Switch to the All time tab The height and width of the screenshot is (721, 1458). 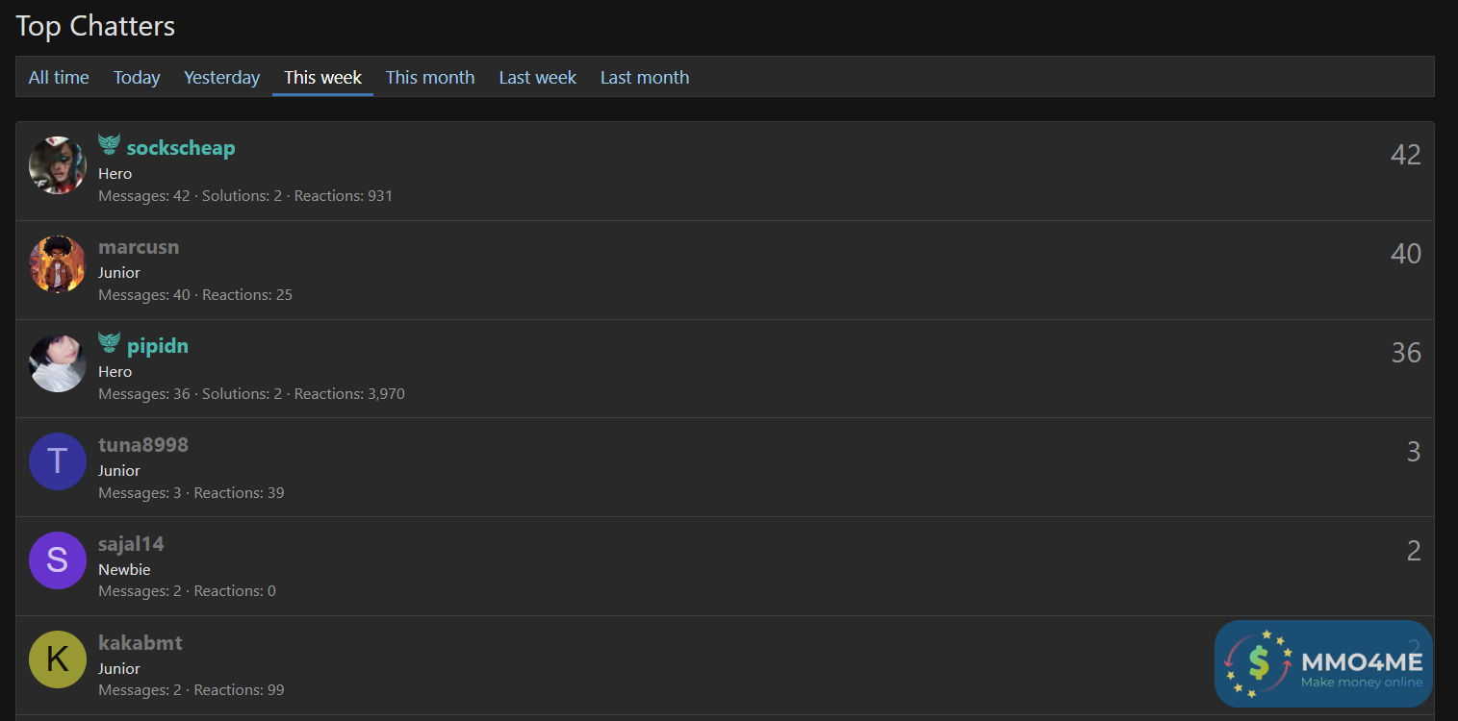tap(59, 78)
